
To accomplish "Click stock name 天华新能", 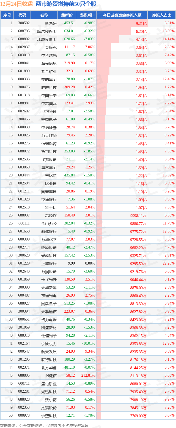I will coord(49,287).
